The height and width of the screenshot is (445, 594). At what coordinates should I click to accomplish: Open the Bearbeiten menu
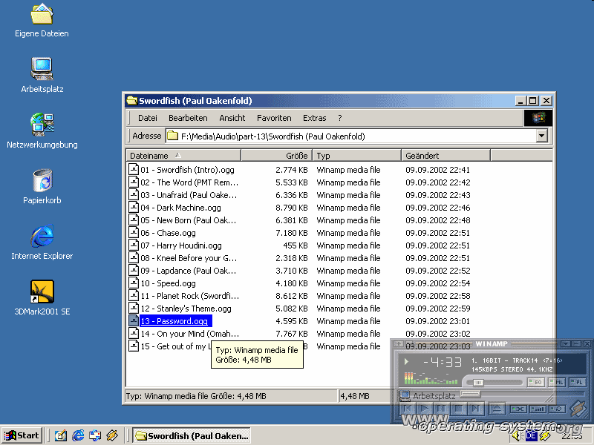[x=188, y=118]
